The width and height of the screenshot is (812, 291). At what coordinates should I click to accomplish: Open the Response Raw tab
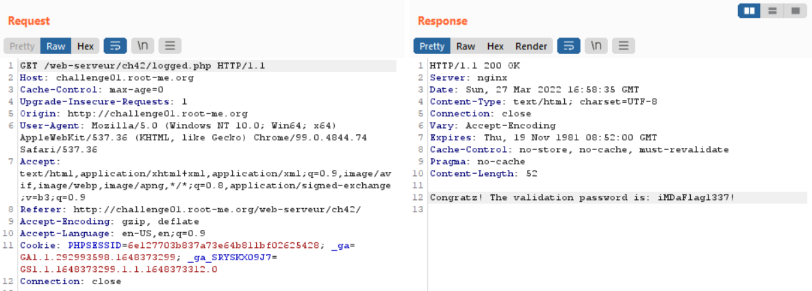click(x=466, y=46)
